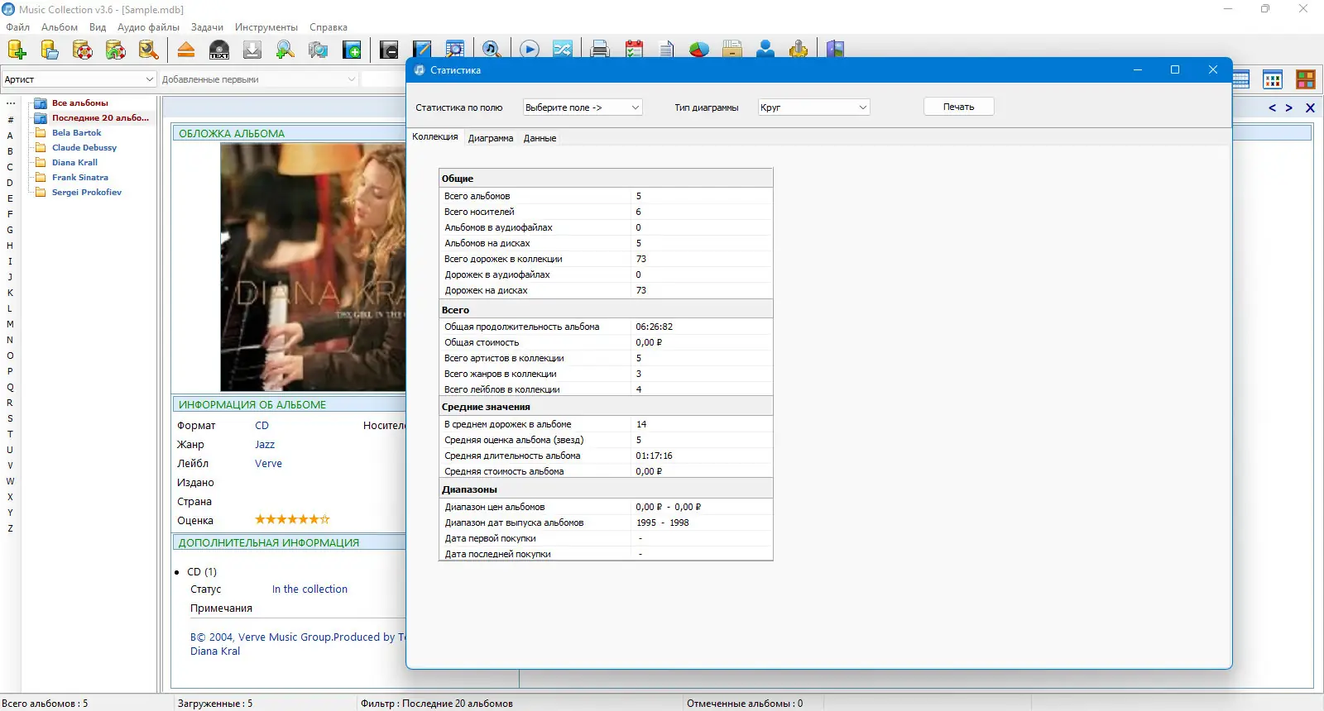The height and width of the screenshot is (711, 1324).
Task: Open the 'Добавленные первыми' sort dropdown
Action: click(x=258, y=79)
